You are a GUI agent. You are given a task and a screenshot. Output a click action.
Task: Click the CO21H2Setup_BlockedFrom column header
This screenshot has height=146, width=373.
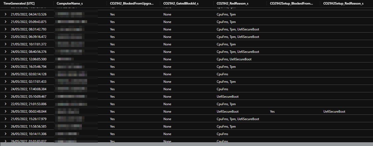(x=291, y=3)
